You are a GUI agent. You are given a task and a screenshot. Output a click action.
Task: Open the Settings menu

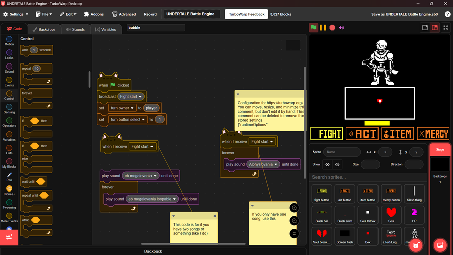coord(16,14)
